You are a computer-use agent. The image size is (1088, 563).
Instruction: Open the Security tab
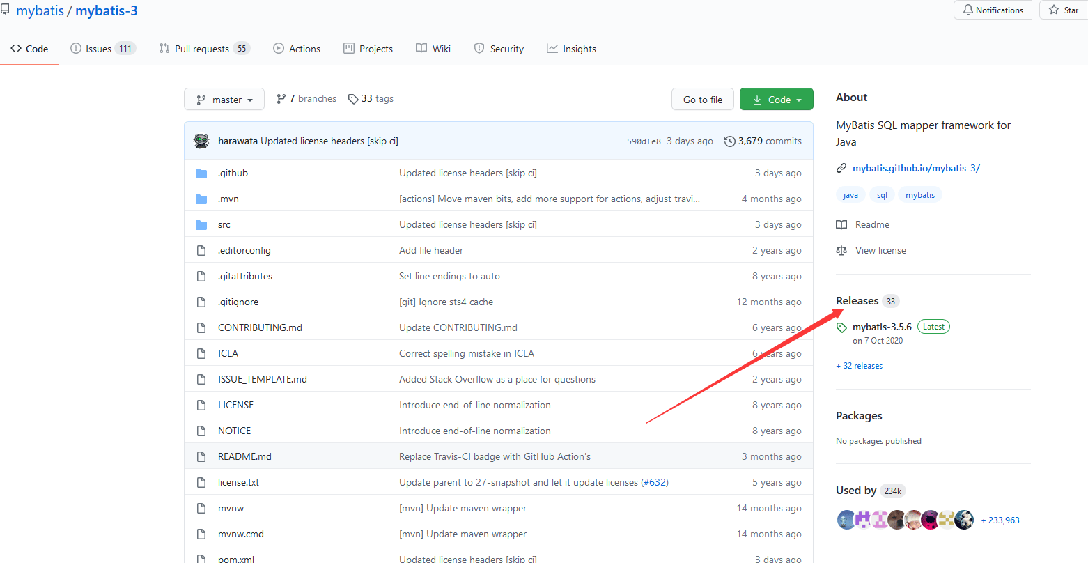(499, 49)
